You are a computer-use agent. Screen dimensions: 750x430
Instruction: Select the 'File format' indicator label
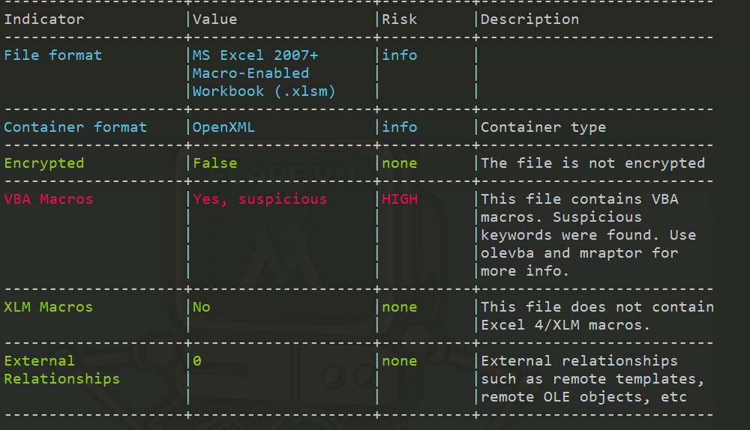tap(52, 55)
